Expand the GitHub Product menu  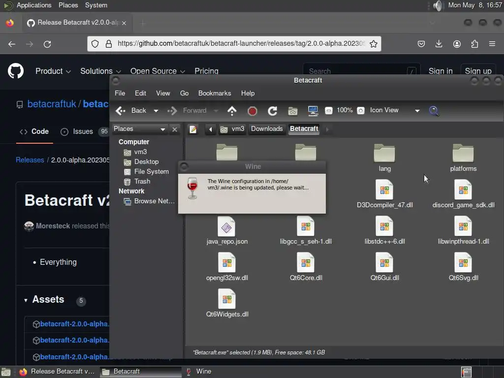click(x=53, y=71)
